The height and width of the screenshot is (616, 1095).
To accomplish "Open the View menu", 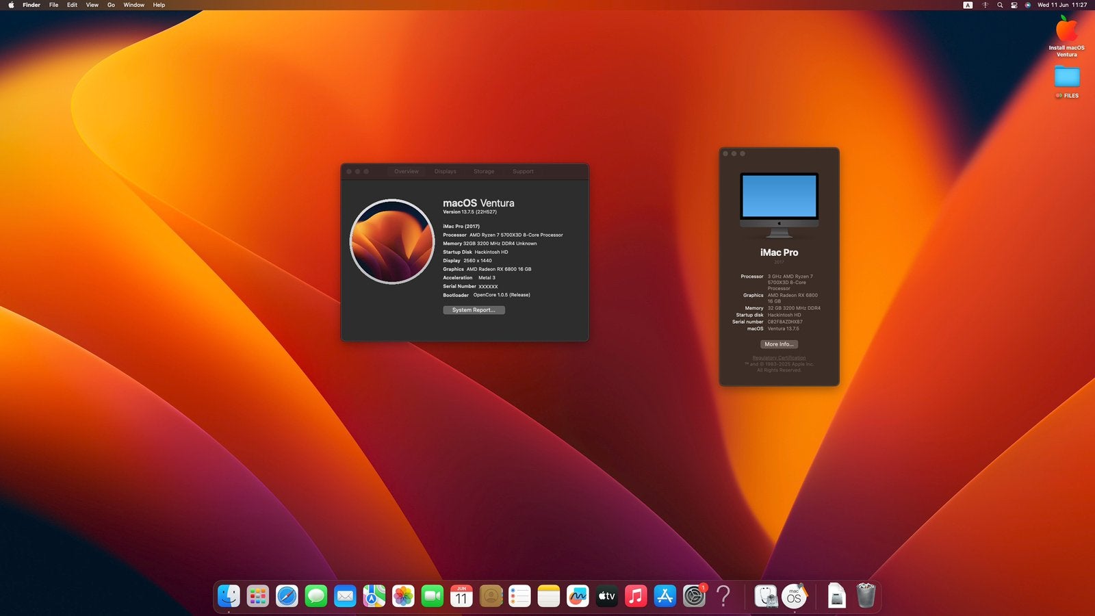I will (x=92, y=5).
